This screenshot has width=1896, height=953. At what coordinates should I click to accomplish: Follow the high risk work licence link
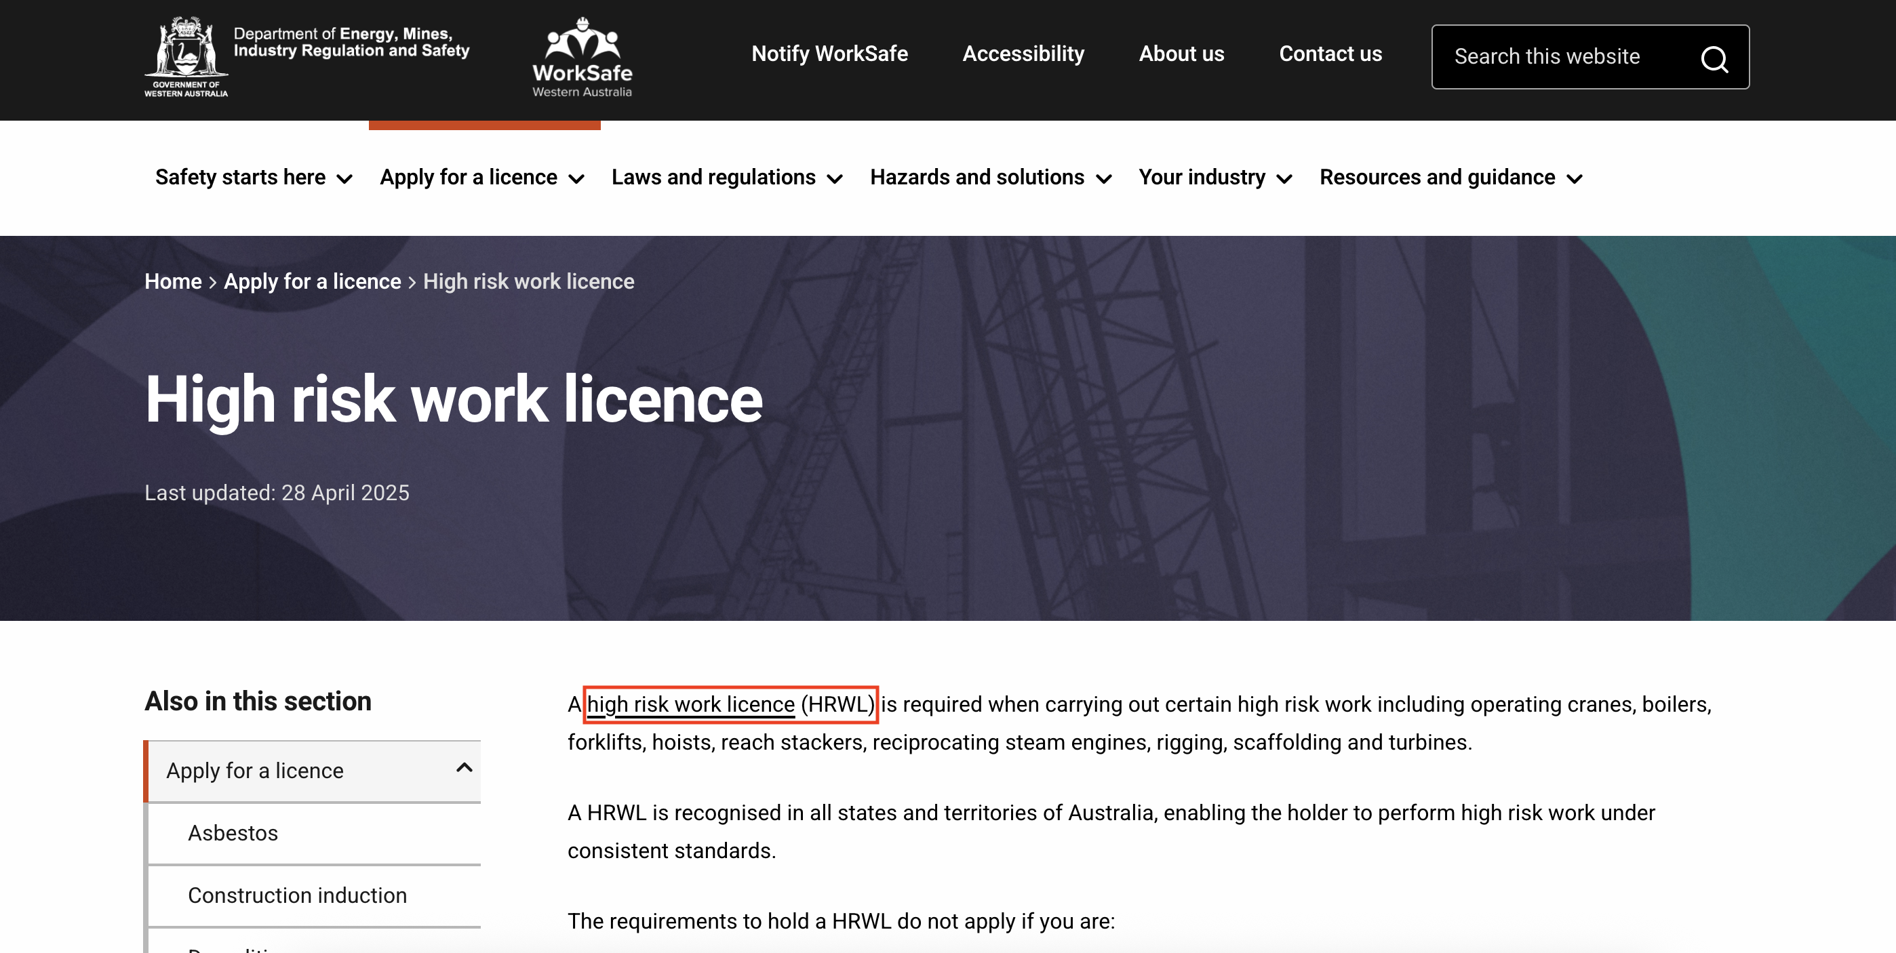pyautogui.click(x=690, y=704)
